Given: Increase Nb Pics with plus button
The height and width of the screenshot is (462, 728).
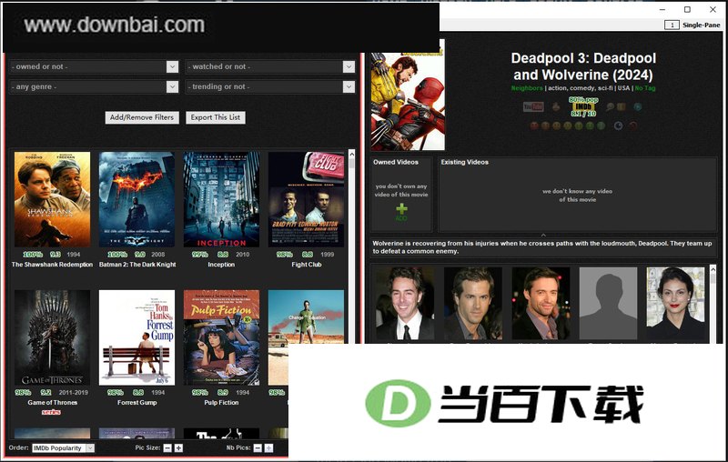Looking at the screenshot, I should coord(268,447).
